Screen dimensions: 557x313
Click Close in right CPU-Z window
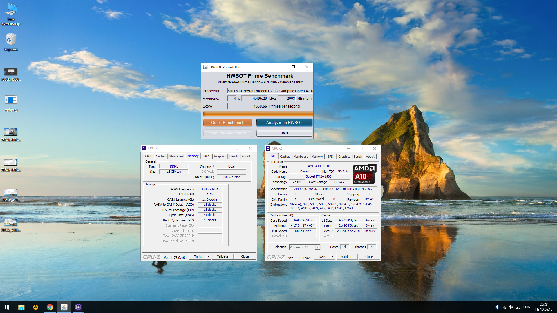369,257
